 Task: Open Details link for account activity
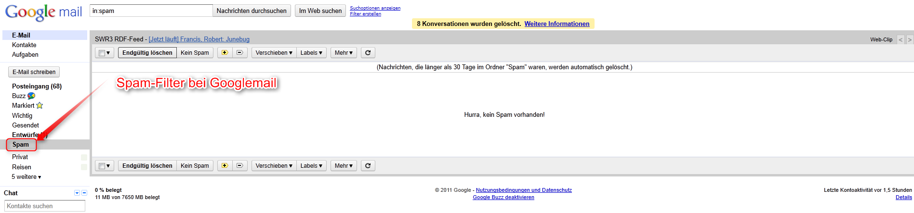pos(904,197)
